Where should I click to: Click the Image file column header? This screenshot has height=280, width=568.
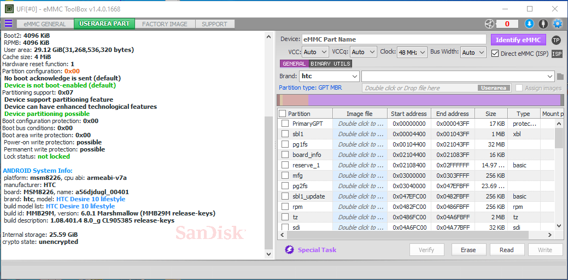[360, 114]
